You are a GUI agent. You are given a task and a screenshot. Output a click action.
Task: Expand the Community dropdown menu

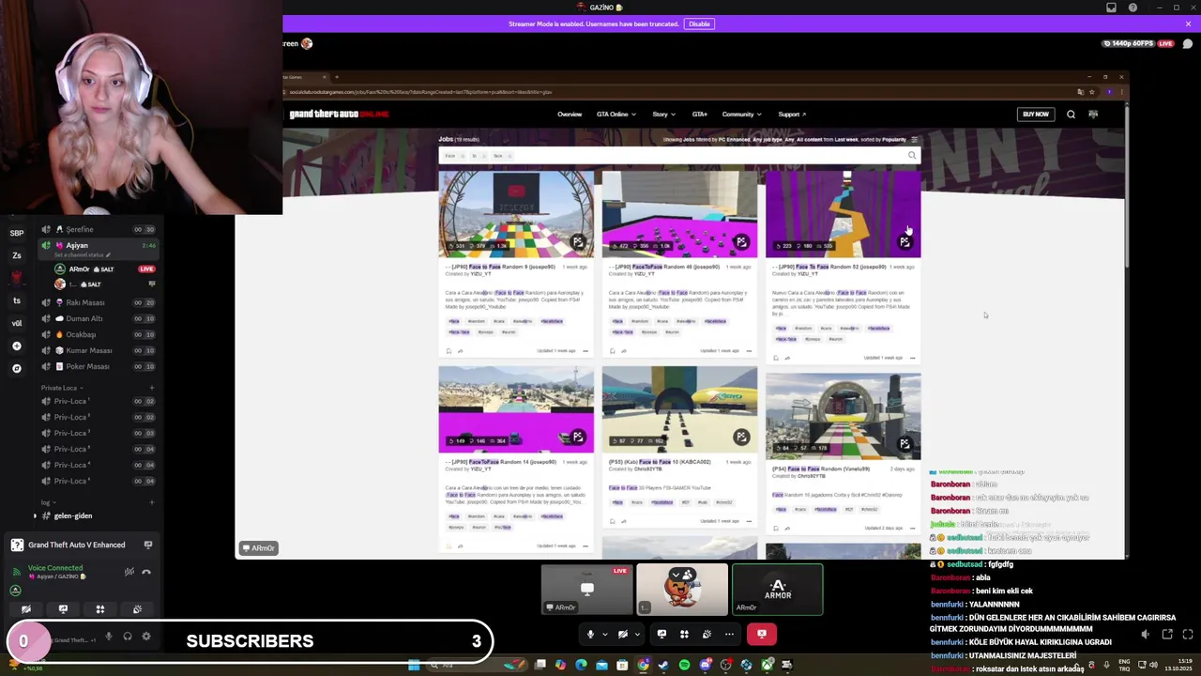[741, 115]
